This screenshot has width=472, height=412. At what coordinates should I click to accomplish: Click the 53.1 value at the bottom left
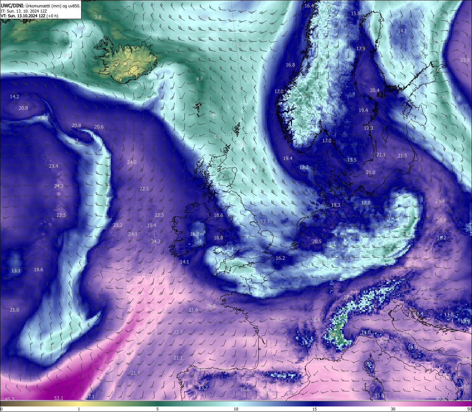[59, 398]
